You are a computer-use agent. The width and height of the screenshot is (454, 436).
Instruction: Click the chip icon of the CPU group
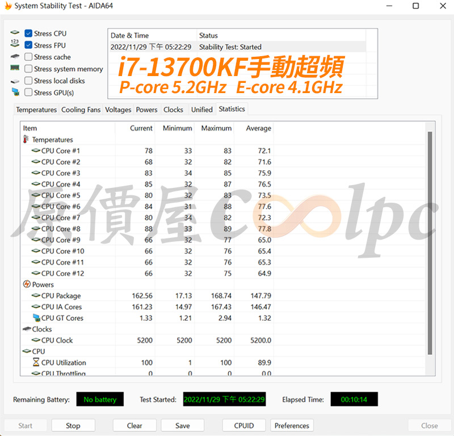point(27,351)
